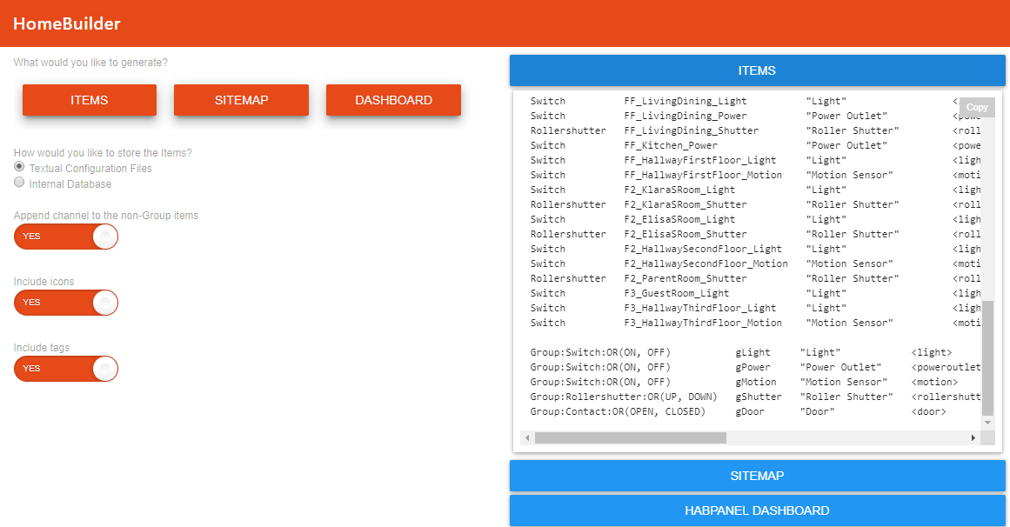This screenshot has width=1010, height=527.
Task: Click the F2_ParentRoom_Shutter item name
Action: point(686,279)
